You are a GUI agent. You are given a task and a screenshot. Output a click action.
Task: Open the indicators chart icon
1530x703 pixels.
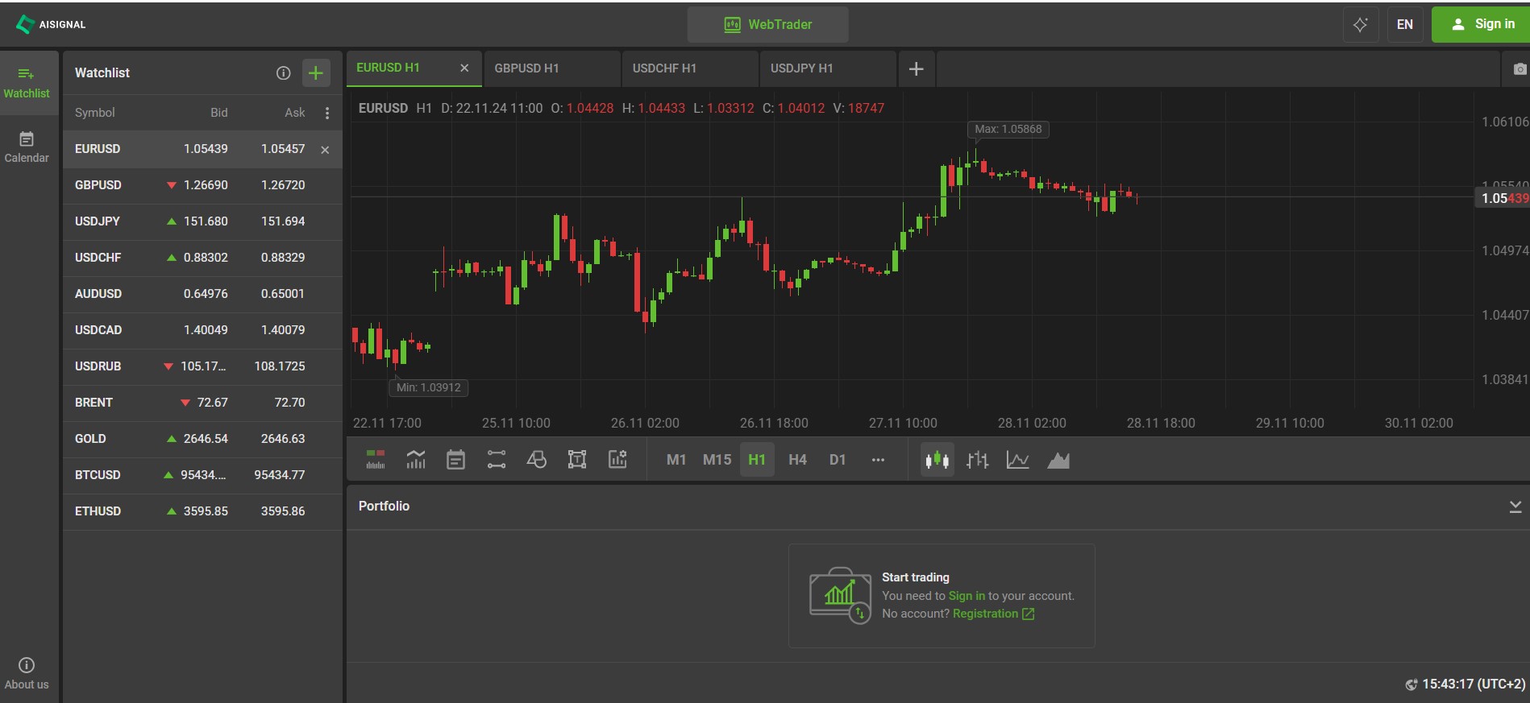pos(416,460)
